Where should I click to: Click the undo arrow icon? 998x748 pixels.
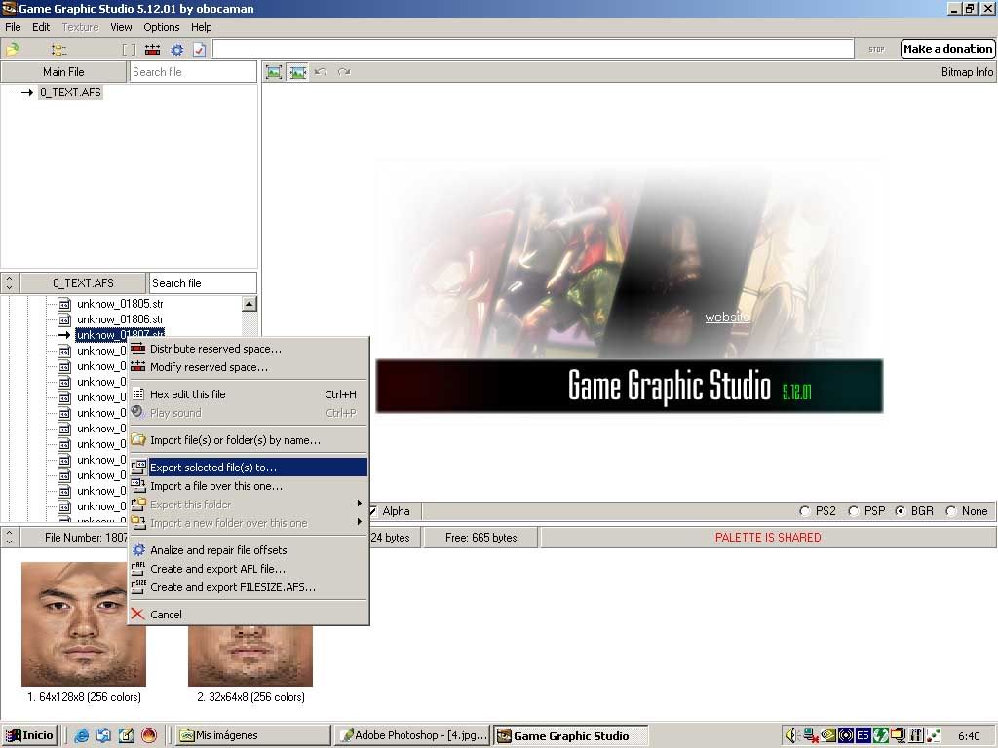pyautogui.click(x=321, y=72)
